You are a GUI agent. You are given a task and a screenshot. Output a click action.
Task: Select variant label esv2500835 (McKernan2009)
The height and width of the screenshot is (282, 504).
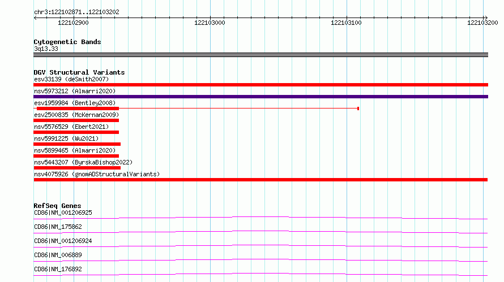pos(76,115)
